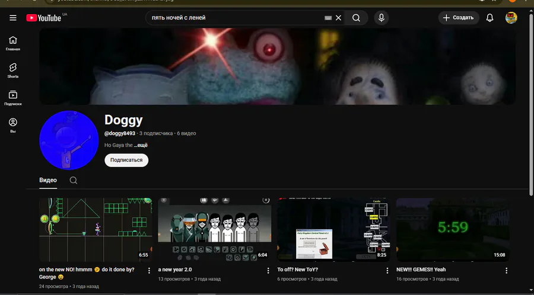Expand channel description with ...ещё
Screen dimensions: 534x295
click(x=141, y=145)
